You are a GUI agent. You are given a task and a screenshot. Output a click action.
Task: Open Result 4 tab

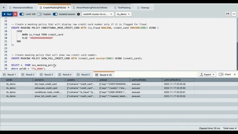[65, 74]
